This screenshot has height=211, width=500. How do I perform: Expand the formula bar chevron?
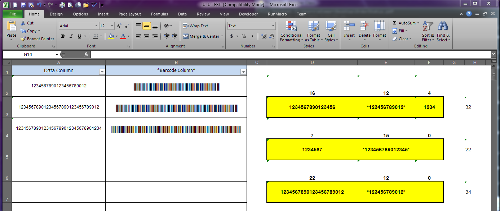[x=494, y=54]
